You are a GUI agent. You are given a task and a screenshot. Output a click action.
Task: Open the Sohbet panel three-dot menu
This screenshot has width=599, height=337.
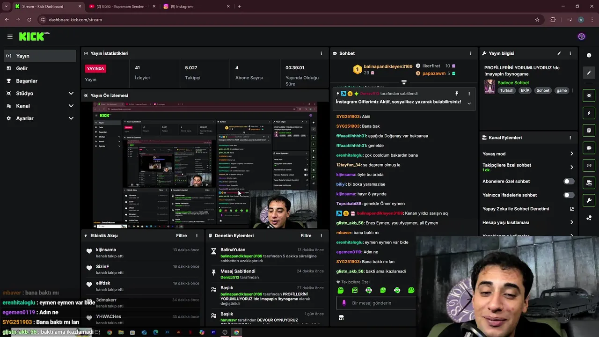(x=471, y=53)
